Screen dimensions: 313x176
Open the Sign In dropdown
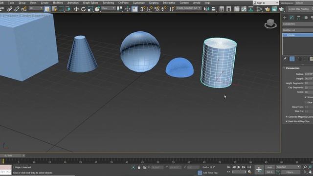[266, 3]
